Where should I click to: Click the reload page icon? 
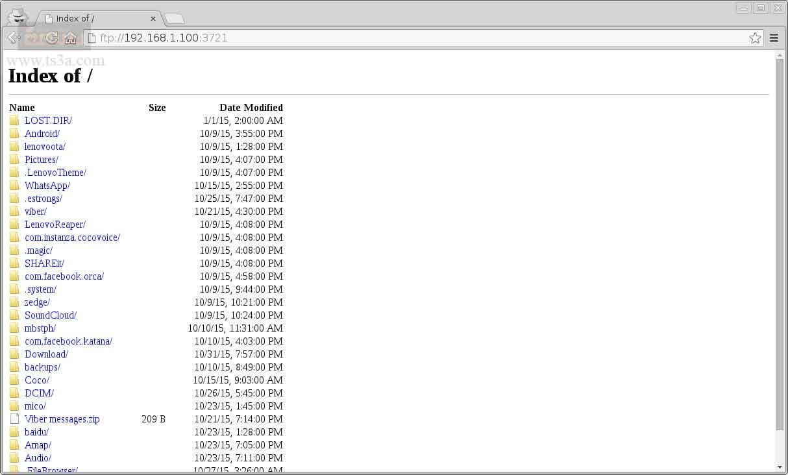51,38
